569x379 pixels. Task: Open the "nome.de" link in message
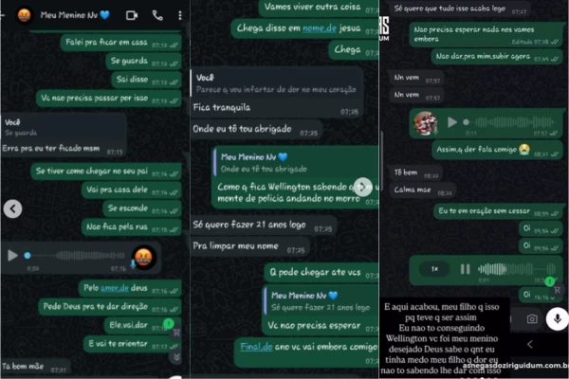(x=320, y=27)
